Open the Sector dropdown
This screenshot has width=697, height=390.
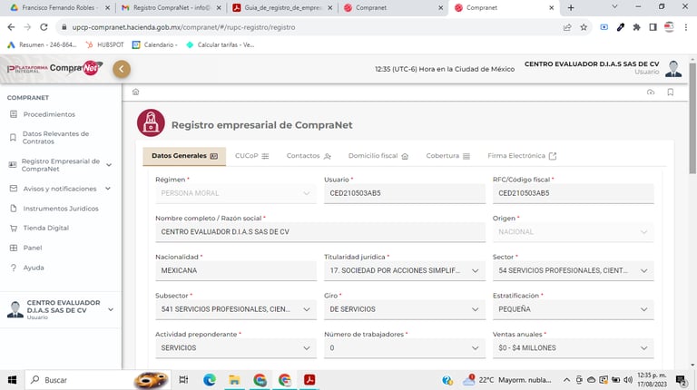[573, 270]
